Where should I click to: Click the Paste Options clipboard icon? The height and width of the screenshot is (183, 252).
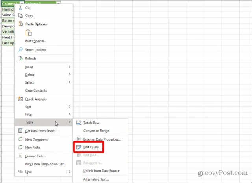[20, 24]
